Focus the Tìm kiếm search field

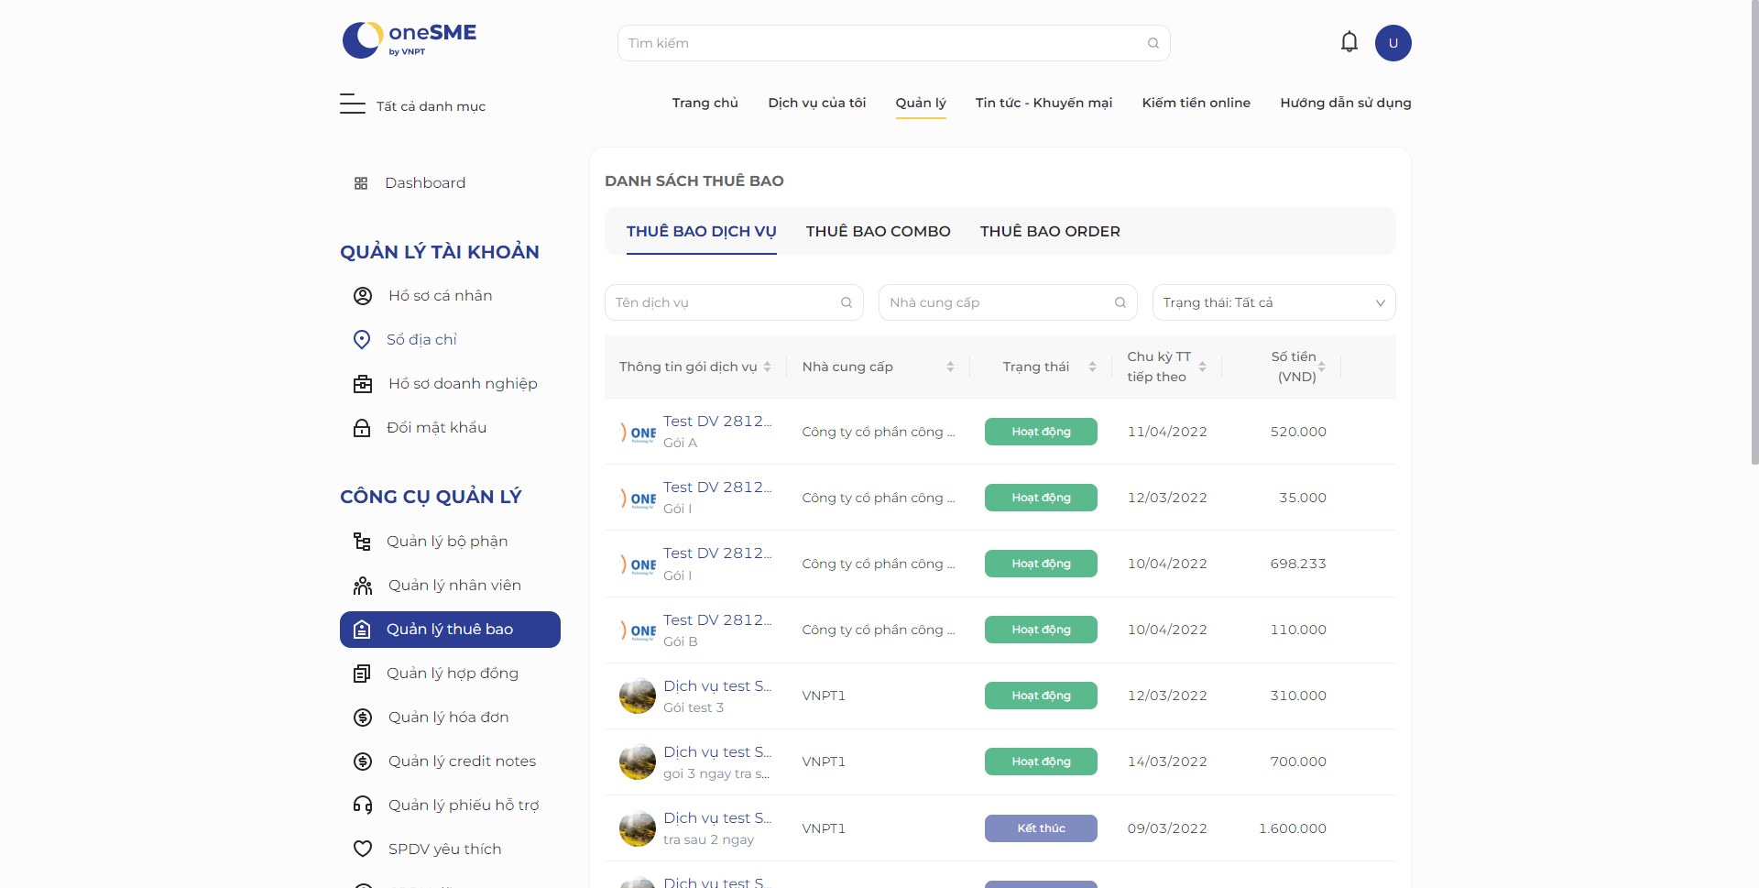893,43
